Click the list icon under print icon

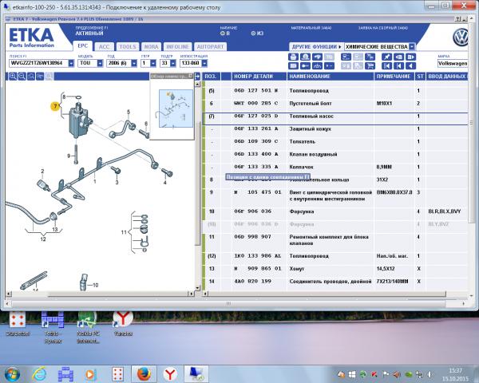pyautogui.click(x=293, y=65)
